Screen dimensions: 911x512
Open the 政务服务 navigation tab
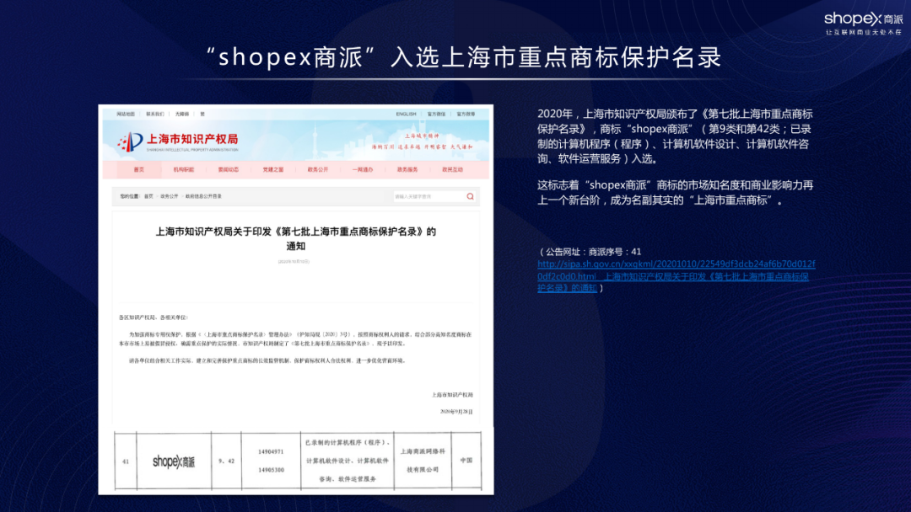pos(407,170)
